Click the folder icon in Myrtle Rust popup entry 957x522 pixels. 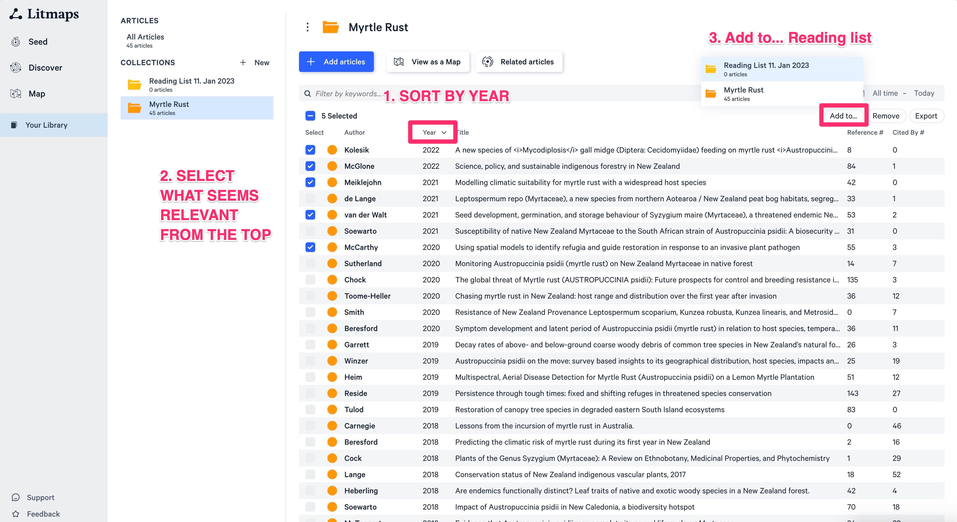point(711,93)
